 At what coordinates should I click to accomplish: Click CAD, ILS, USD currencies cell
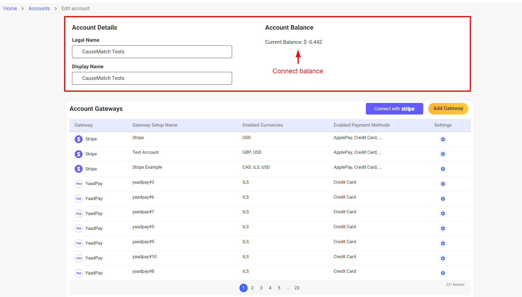point(256,167)
